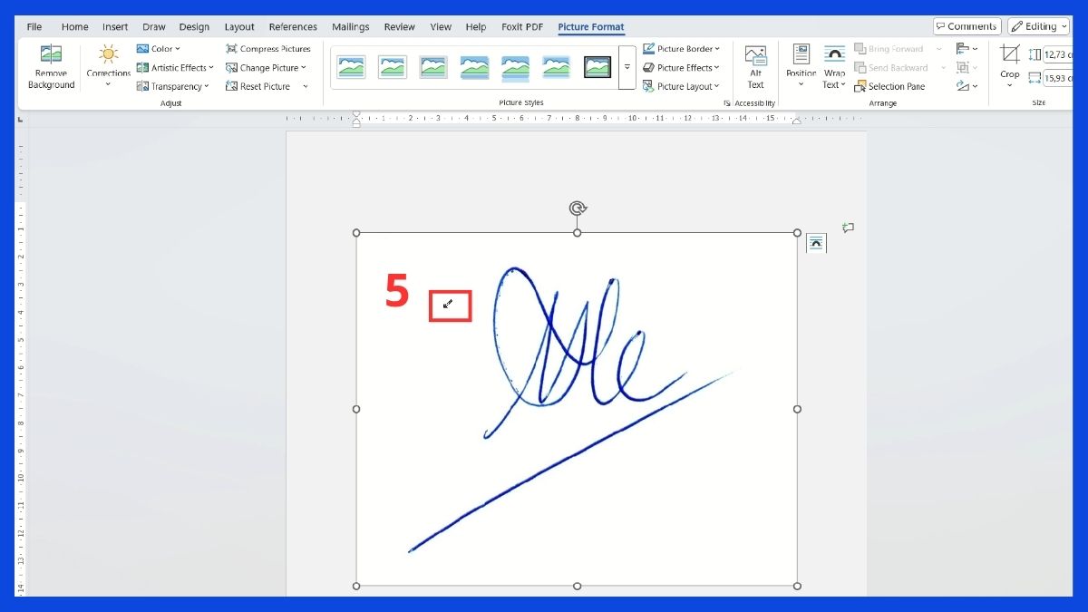This screenshot has height=612, width=1088.
Task: Open the Transparency dropdown
Action: pyautogui.click(x=172, y=87)
